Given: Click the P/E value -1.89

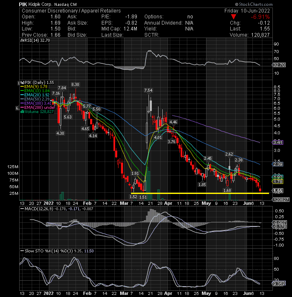Looking at the screenshot, I should coord(131,17).
